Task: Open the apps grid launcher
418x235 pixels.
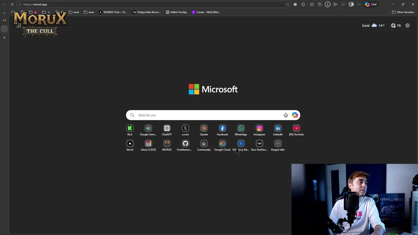Action: 19,25
